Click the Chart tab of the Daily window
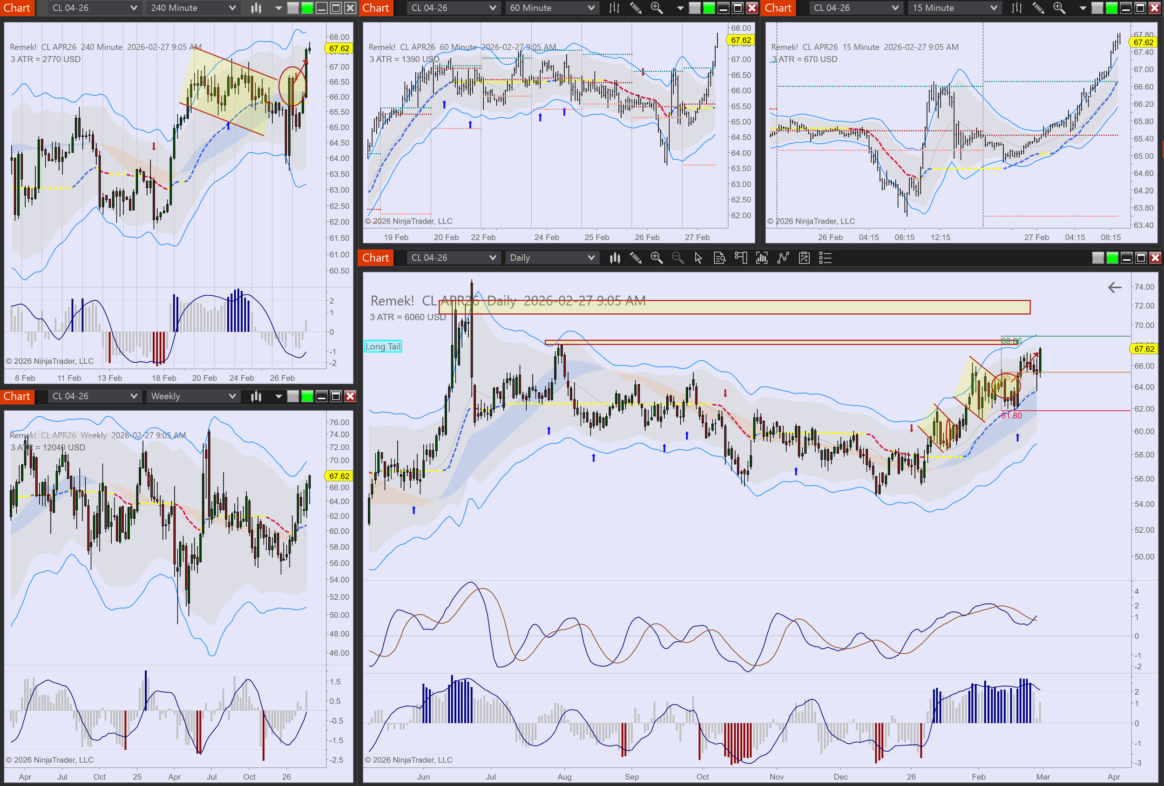 click(375, 258)
